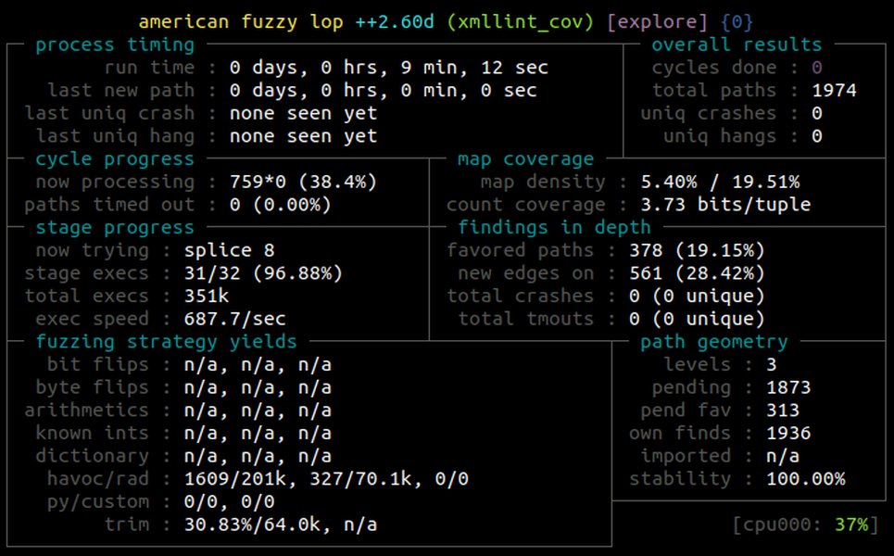Click the now processing 759*0 value
Screen dimensions: 894x556
(303, 182)
